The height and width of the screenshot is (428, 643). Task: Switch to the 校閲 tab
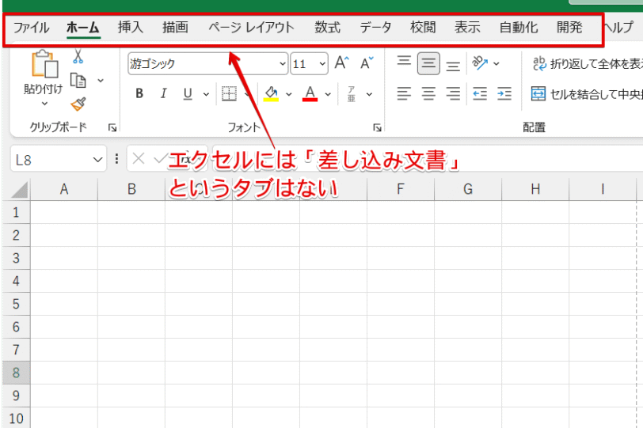[423, 28]
